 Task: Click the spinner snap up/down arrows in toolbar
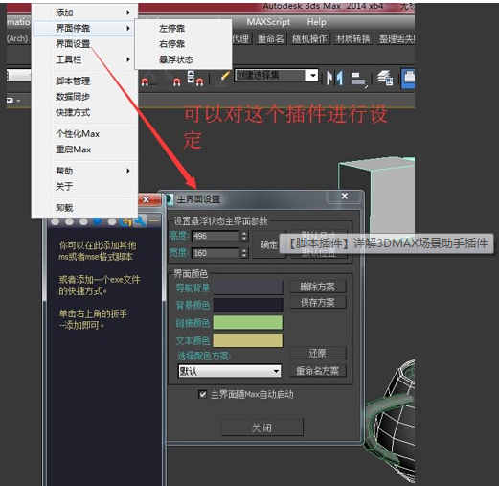(191, 77)
